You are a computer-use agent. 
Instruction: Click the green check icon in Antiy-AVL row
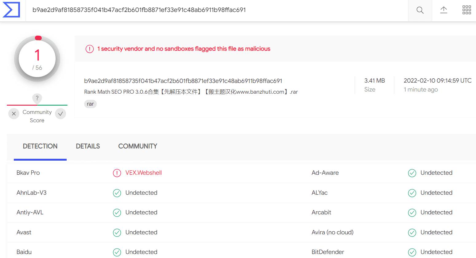point(117,213)
